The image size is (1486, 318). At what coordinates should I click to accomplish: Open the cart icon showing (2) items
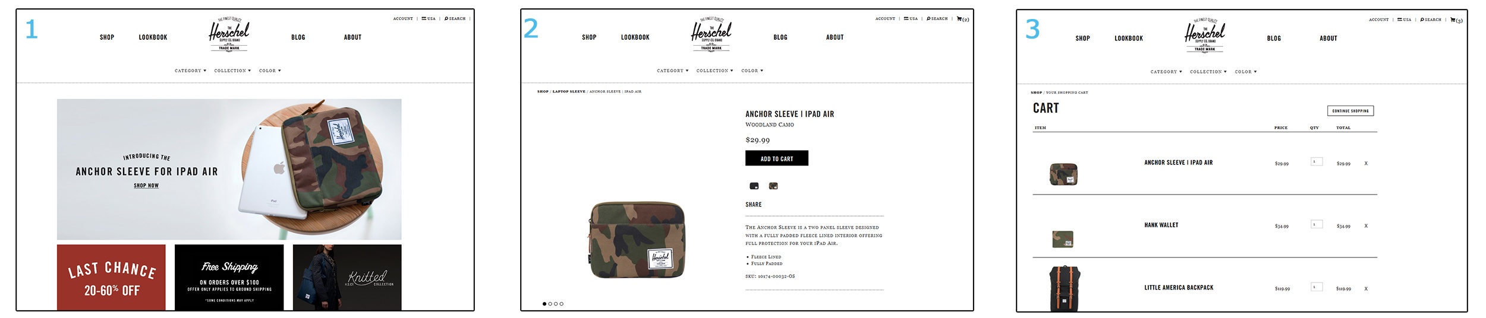(962, 19)
